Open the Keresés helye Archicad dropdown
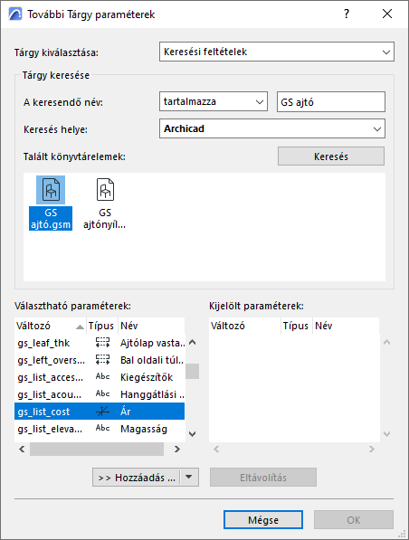409x540 pixels. [272, 128]
